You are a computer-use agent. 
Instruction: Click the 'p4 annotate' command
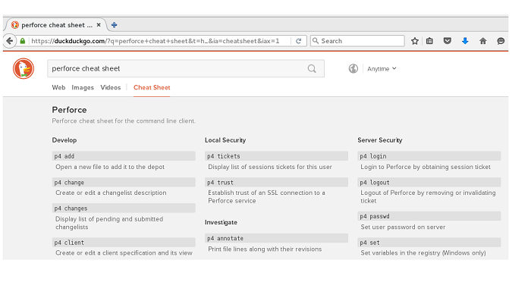(276, 238)
